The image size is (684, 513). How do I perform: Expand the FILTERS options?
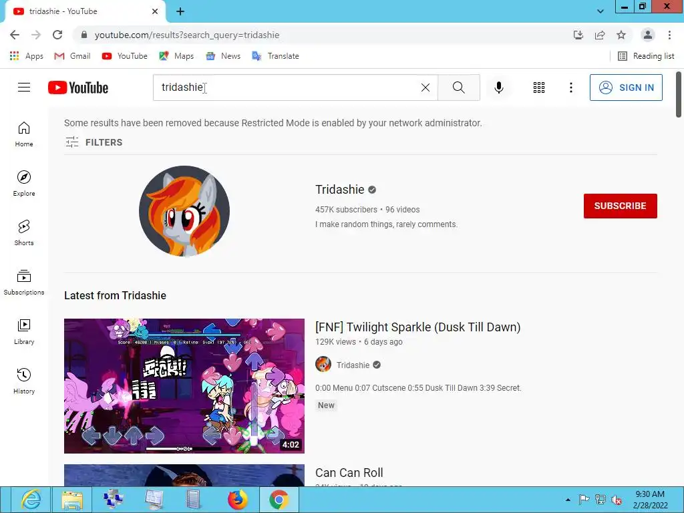(x=94, y=142)
